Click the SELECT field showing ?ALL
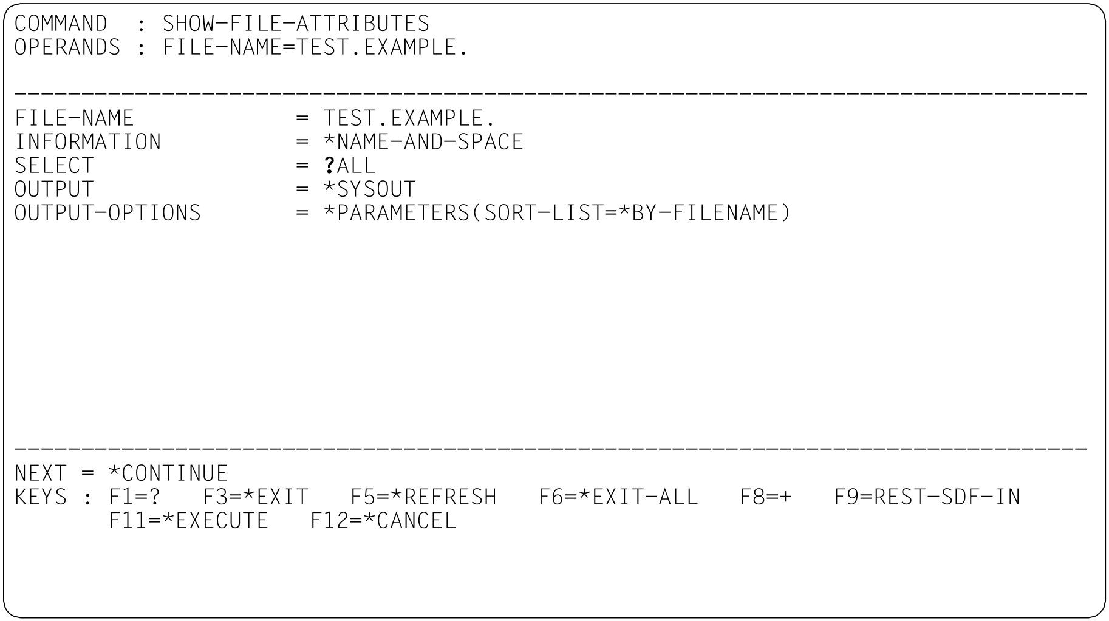This screenshot has height=621, width=1109. pos(350,165)
